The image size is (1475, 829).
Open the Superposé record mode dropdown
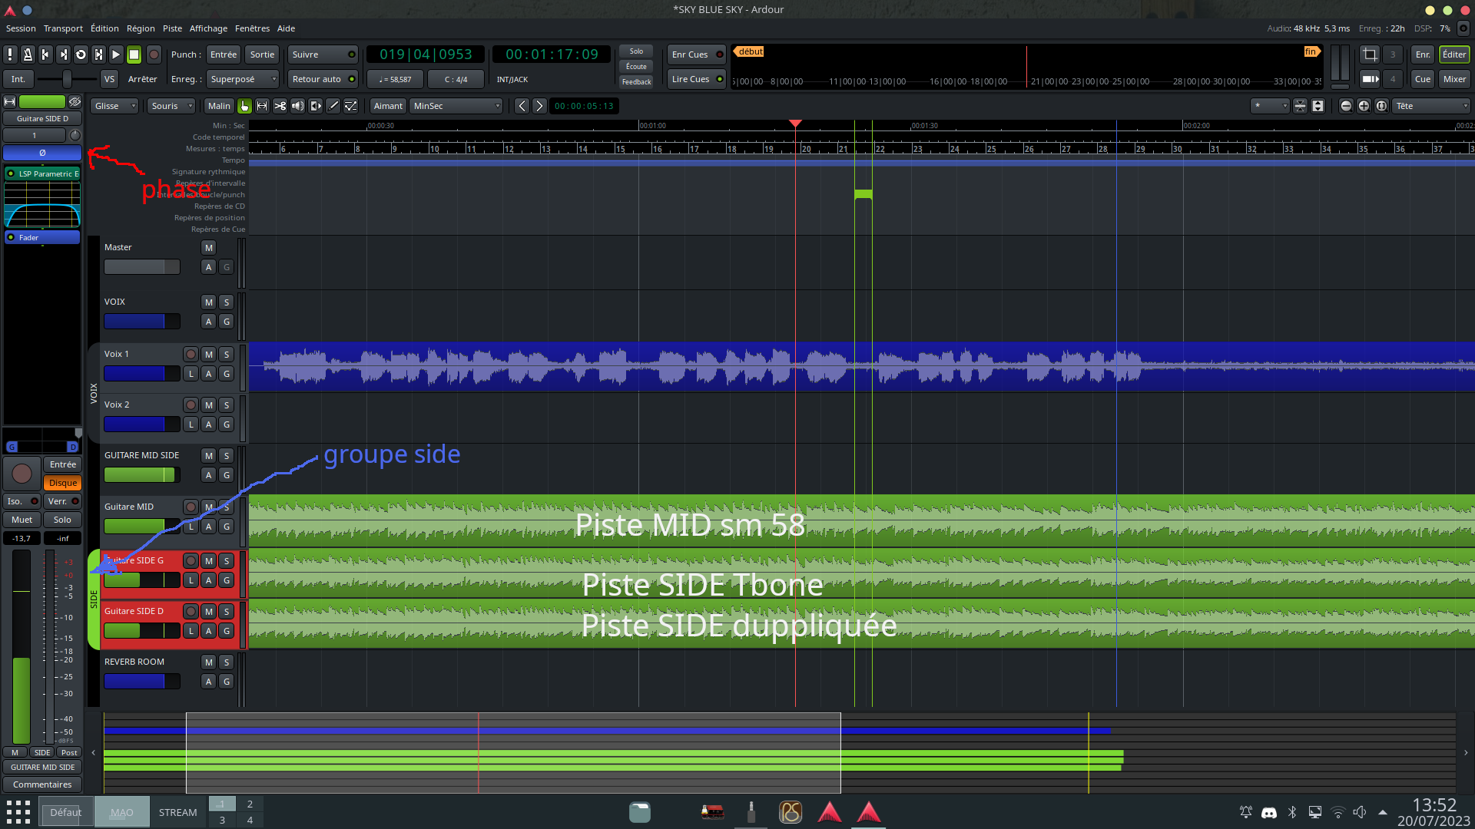click(x=242, y=79)
